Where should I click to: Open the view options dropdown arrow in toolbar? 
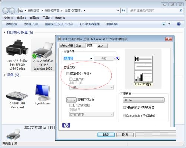click(x=169, y=24)
